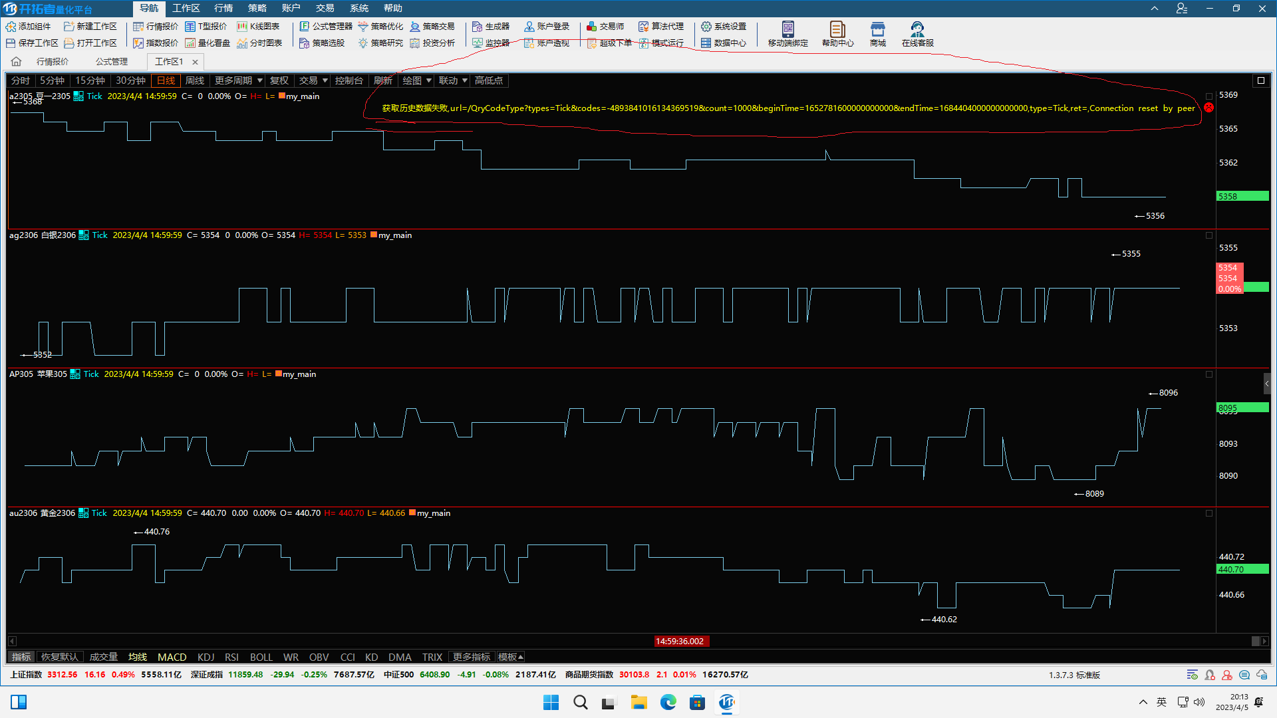Click the 添加组件 (add component) icon

11,27
